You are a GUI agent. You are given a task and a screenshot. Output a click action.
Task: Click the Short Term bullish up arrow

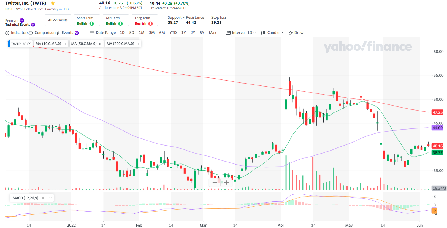tap(91, 24)
